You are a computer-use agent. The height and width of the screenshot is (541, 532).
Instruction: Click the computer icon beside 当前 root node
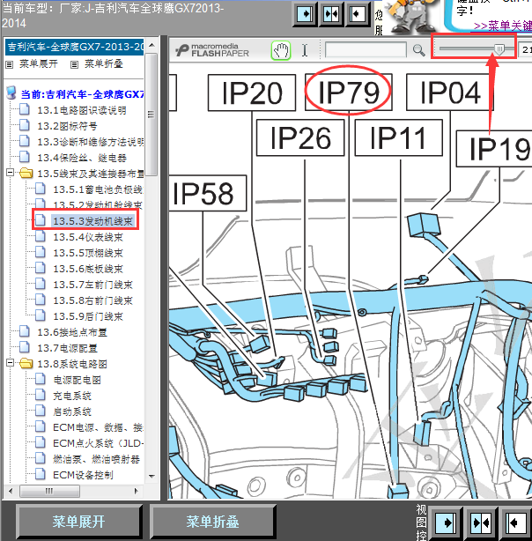[11, 93]
